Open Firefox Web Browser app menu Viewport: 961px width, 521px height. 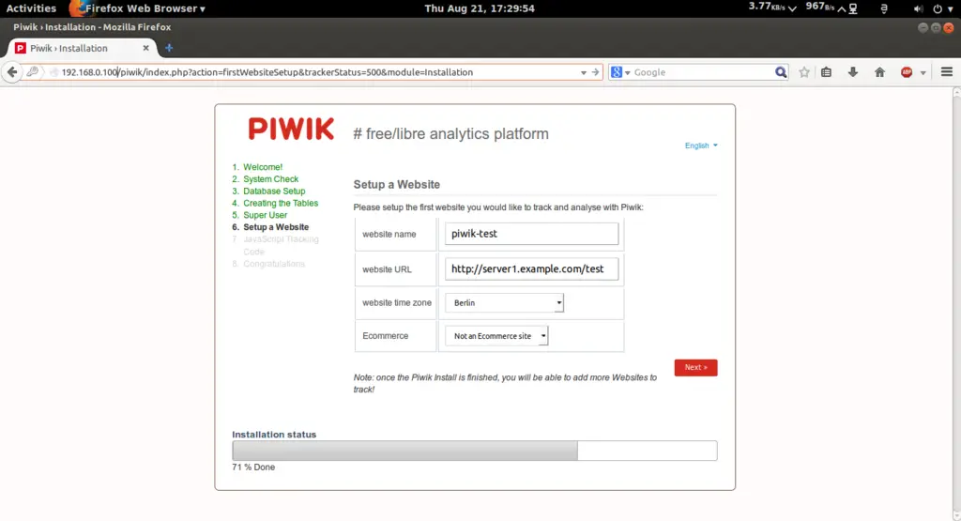(145, 8)
